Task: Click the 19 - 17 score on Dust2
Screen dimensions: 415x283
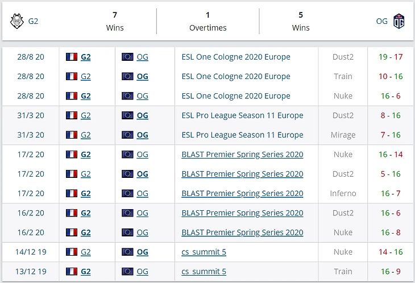Action: (x=389, y=57)
